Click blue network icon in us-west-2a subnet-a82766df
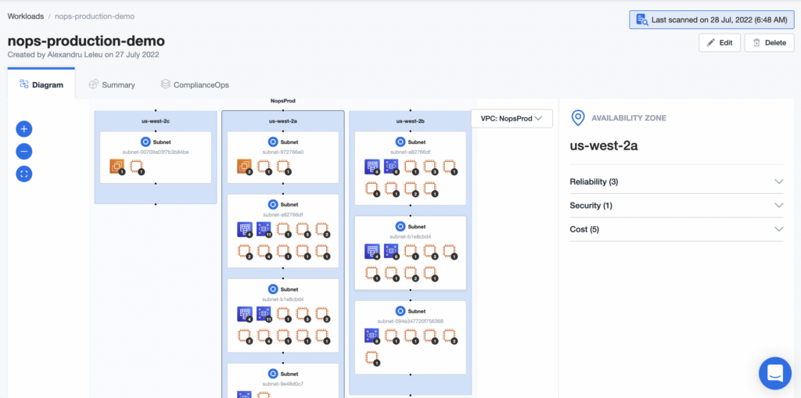The height and width of the screenshot is (398, 801). coord(245,229)
